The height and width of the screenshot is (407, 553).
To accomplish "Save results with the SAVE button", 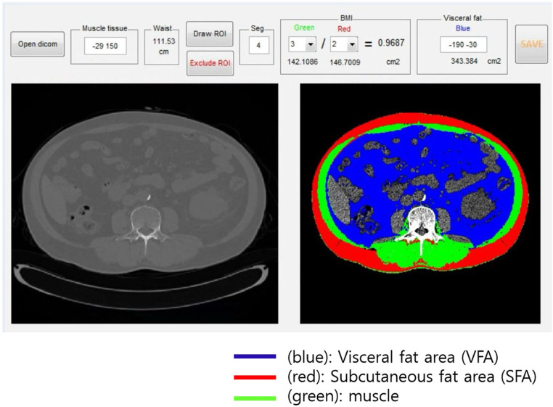I will 531,44.
